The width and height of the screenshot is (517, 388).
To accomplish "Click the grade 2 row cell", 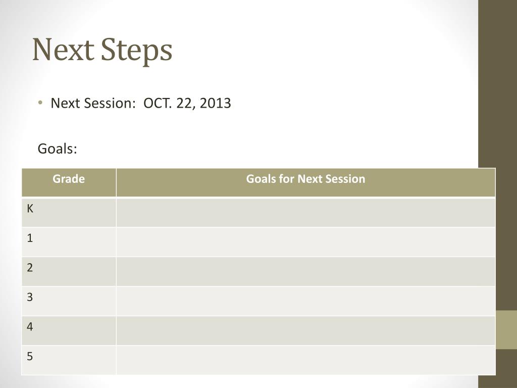I will click(x=69, y=271).
